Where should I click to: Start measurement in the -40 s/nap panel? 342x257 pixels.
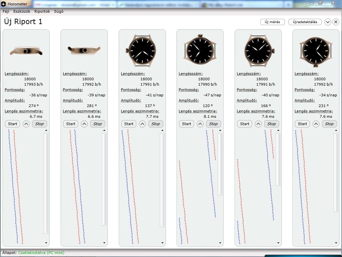pyautogui.click(x=245, y=124)
